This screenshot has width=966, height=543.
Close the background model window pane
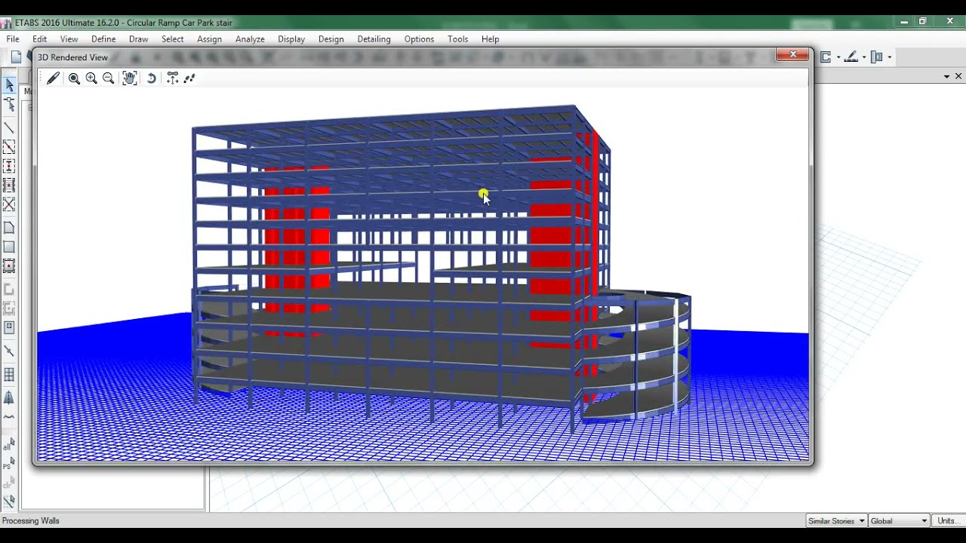click(x=958, y=76)
